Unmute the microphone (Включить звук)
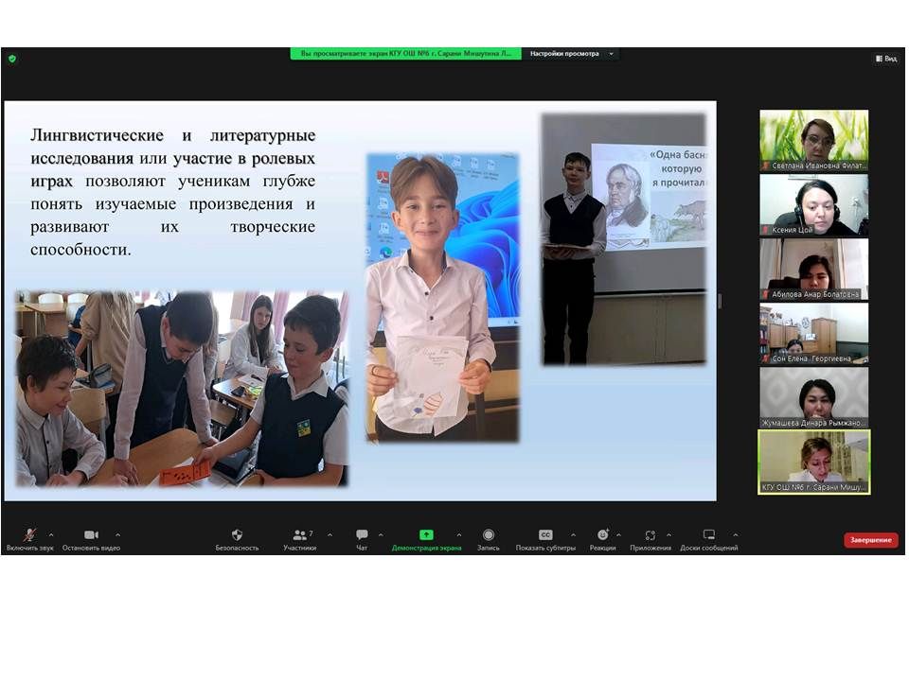The width and height of the screenshot is (909, 681). click(29, 535)
